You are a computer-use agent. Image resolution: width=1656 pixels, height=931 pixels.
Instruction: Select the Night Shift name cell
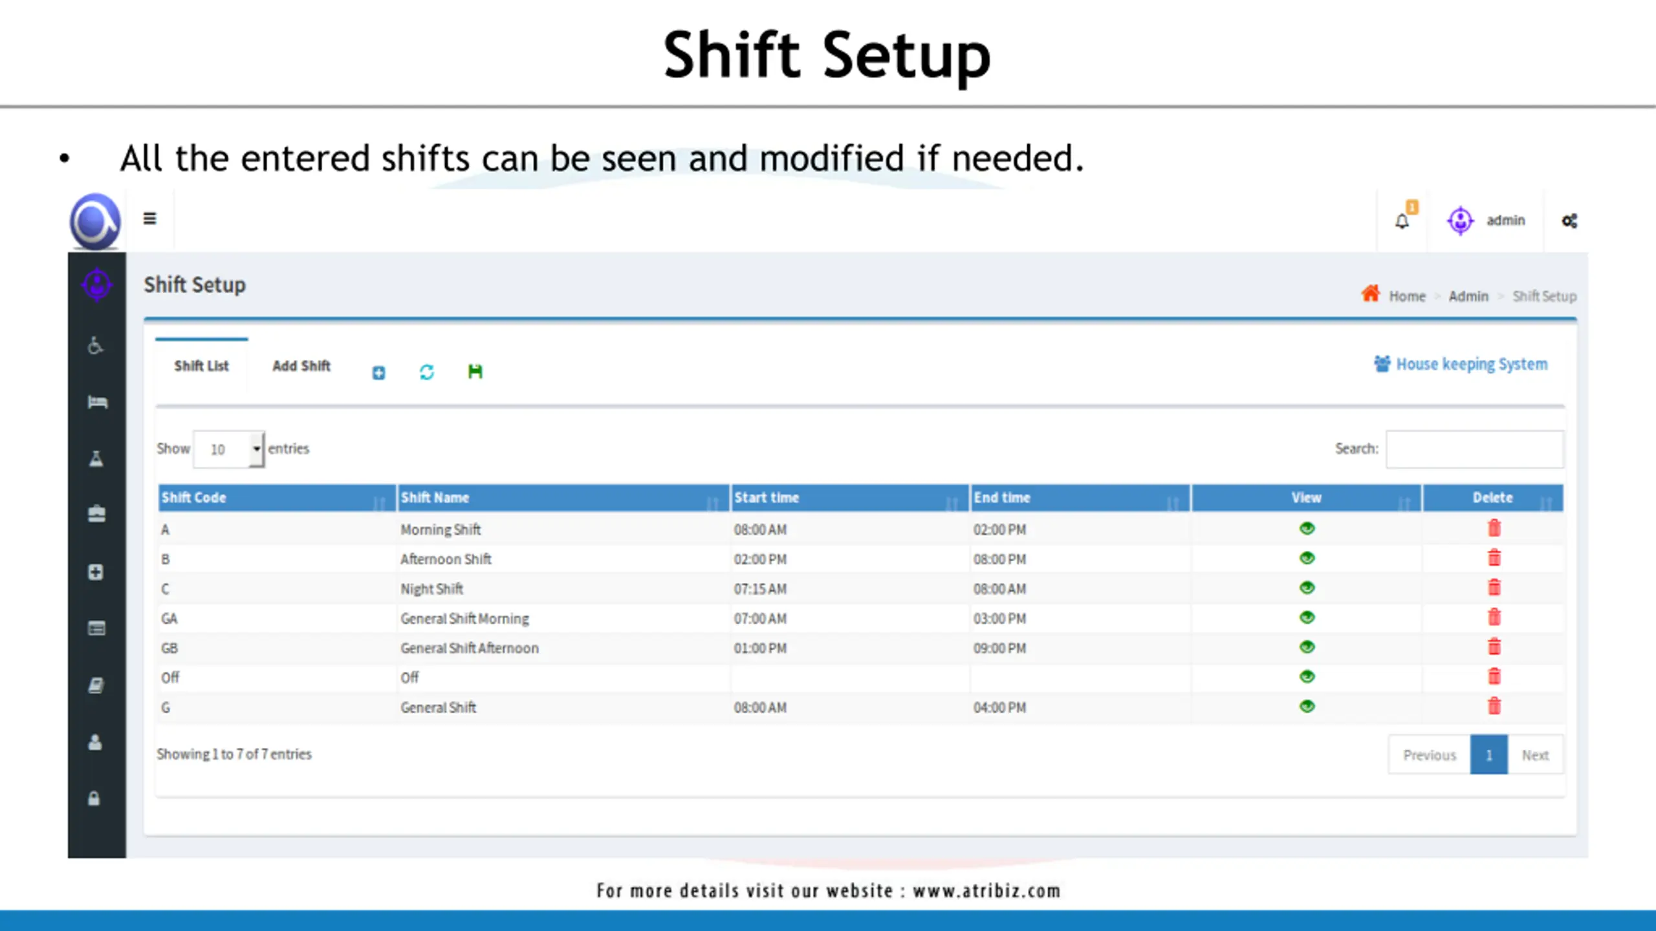pos(563,588)
